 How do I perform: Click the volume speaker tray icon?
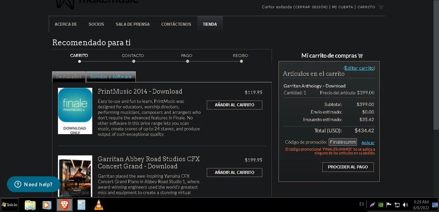click(405, 205)
